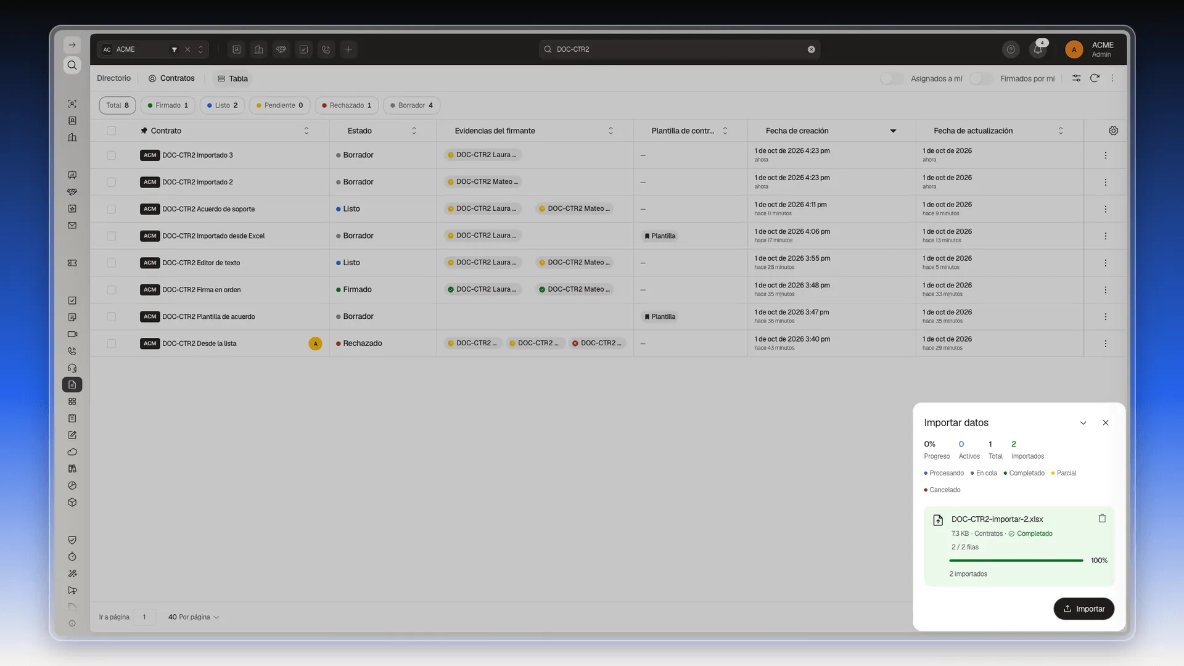Sort the Fecha de actualización column

click(x=1061, y=131)
